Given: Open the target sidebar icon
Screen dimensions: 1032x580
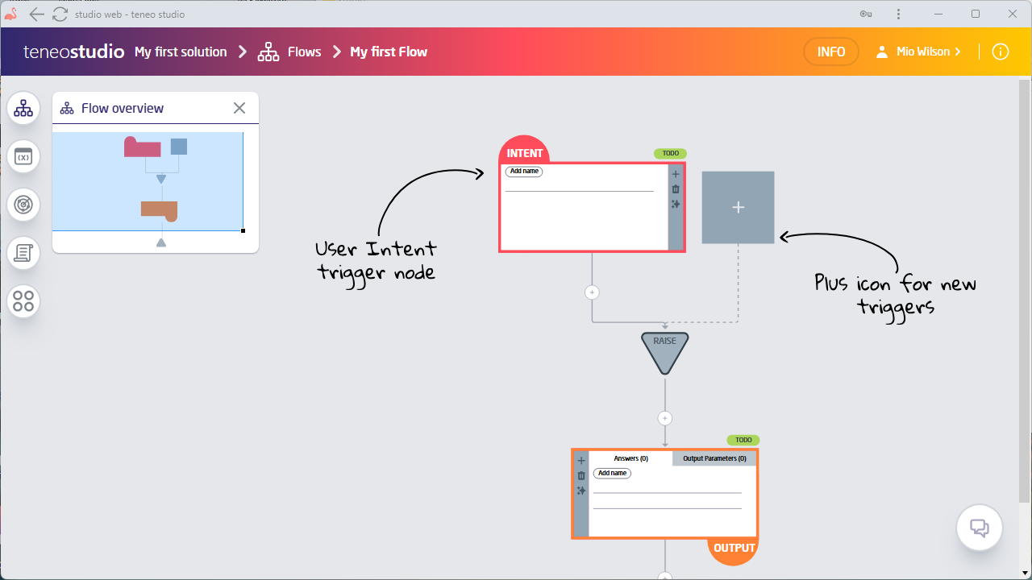Looking at the screenshot, I should (x=23, y=205).
